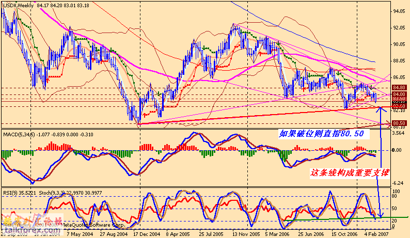The height and width of the screenshot is (238, 410).
Task: Select the 82.60 horizontal level price tag
Action: (399, 106)
